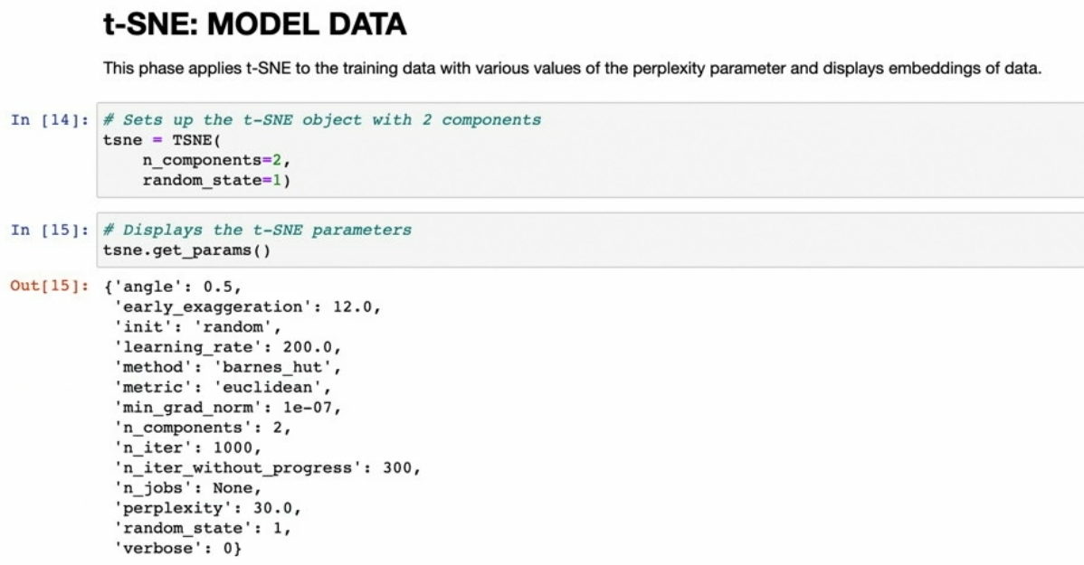Image resolution: width=1084 pixels, height=565 pixels.
Task: Click the Out[15] output prompt
Action: 49,287
